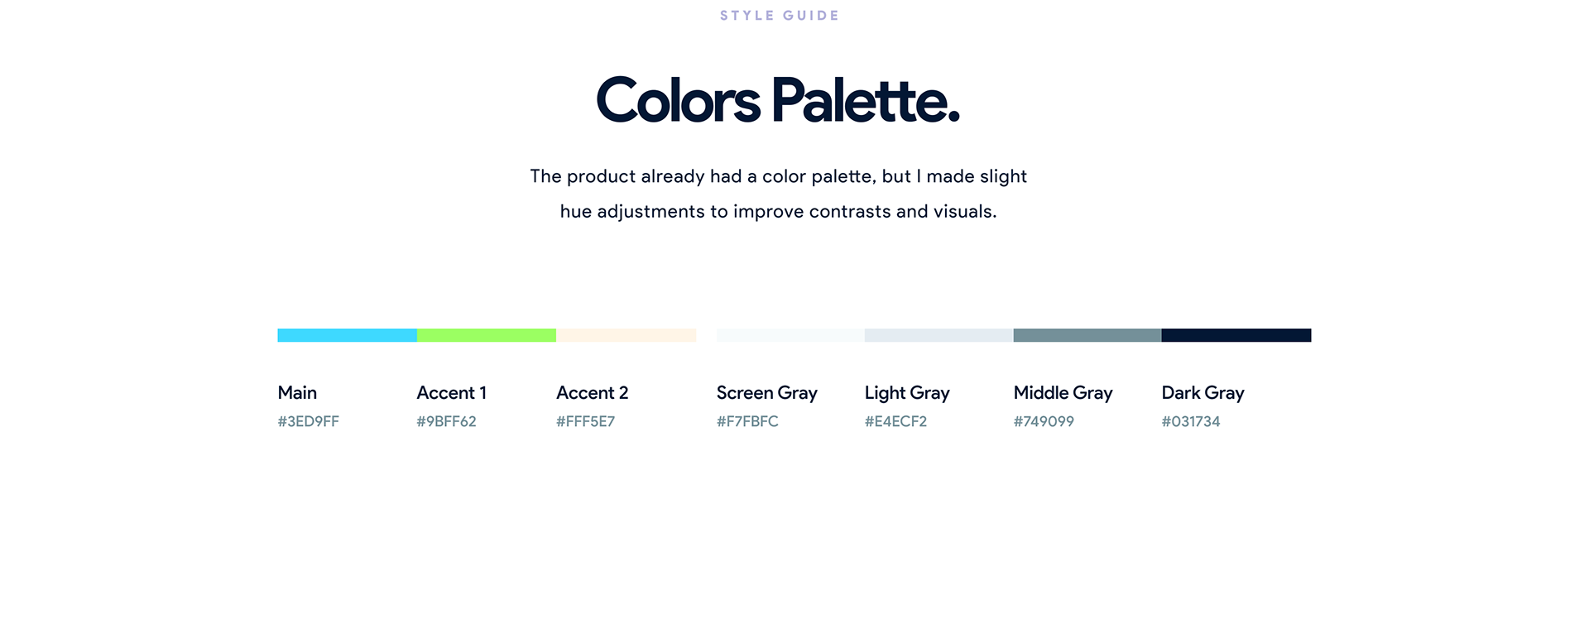Click the Screen Gray color bar
This screenshot has width=1589, height=638.
pos(790,335)
